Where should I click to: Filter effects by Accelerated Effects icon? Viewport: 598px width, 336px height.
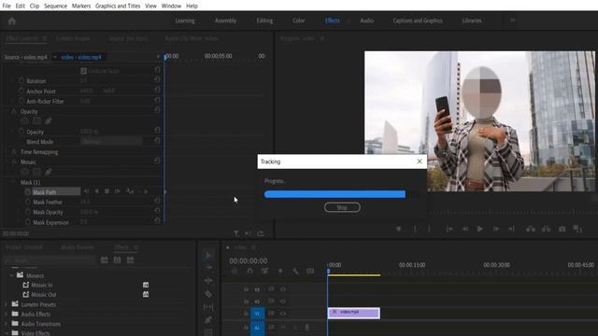[x=104, y=260]
